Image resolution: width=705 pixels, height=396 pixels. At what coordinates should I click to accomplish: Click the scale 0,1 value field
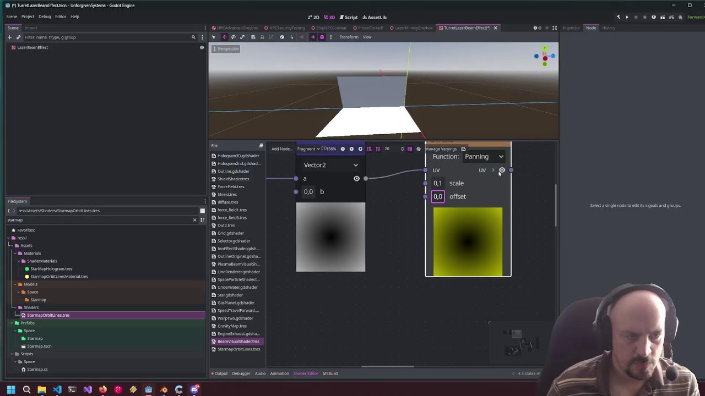point(438,183)
